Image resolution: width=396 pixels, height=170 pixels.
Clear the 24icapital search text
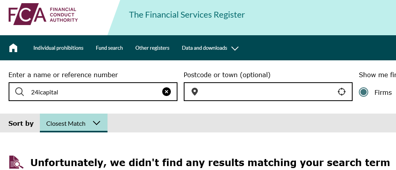[x=167, y=92]
